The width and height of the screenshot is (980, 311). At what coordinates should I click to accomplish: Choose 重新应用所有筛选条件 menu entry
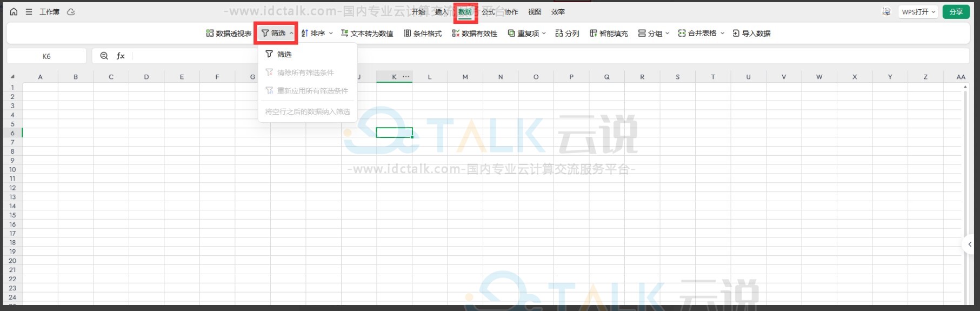point(308,91)
